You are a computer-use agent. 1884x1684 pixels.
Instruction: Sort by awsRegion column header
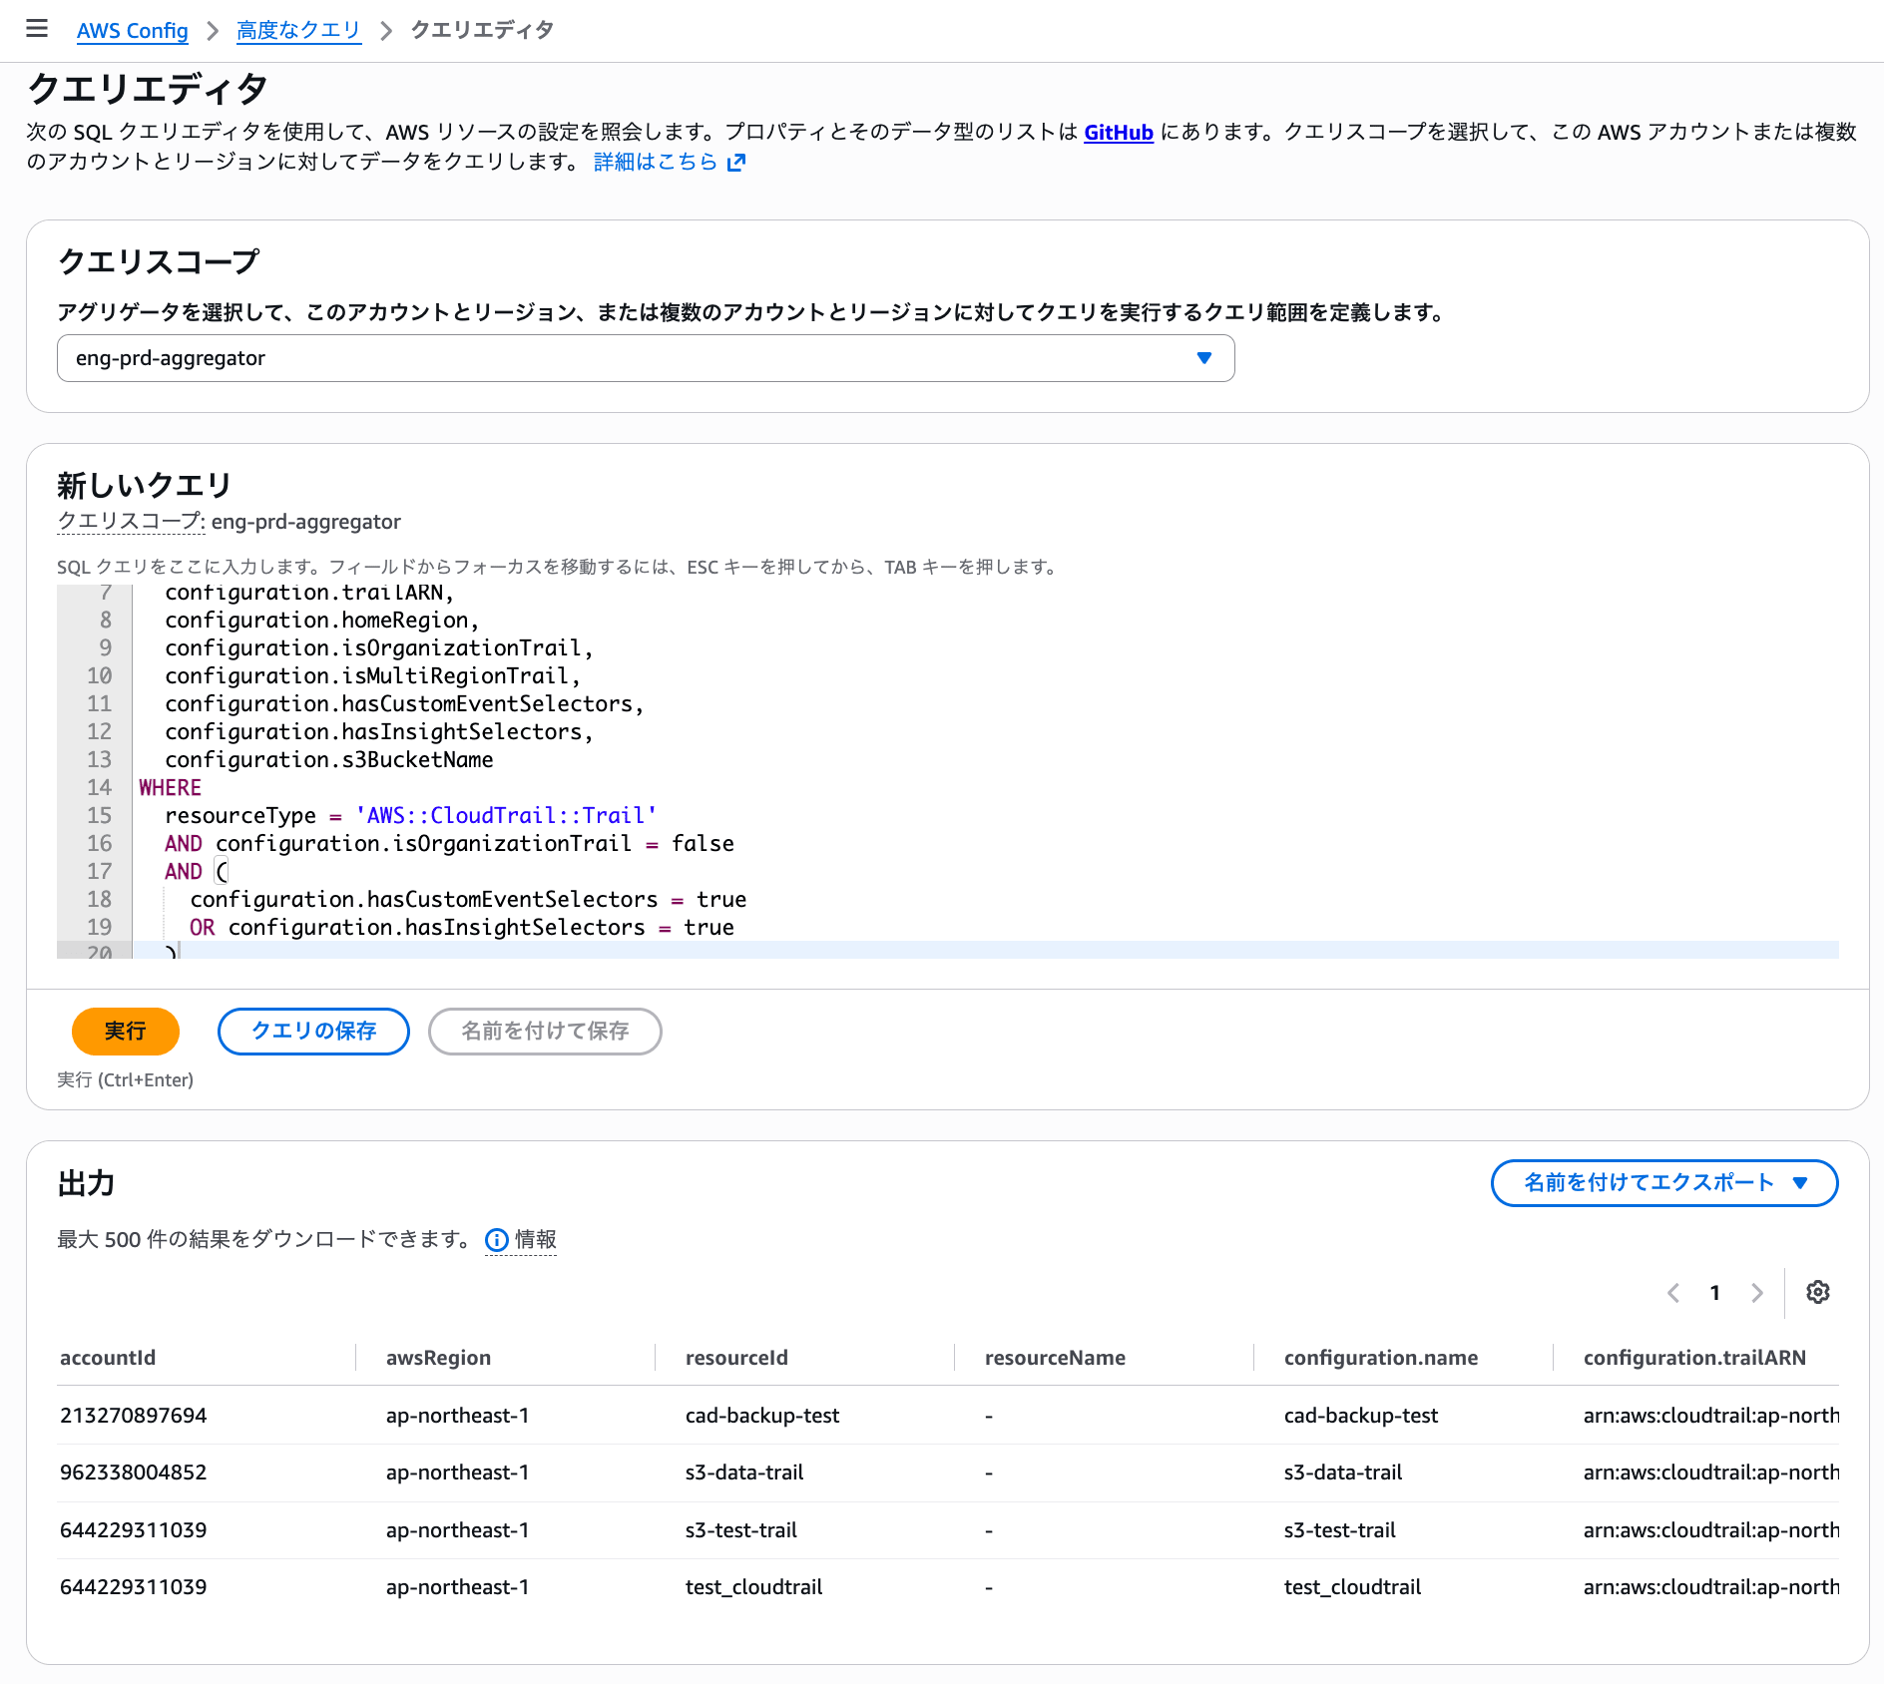[438, 1357]
